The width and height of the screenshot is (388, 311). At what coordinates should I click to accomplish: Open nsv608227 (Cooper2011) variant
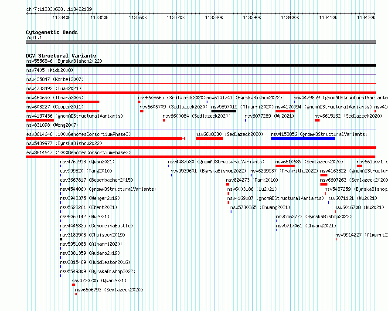55,107
